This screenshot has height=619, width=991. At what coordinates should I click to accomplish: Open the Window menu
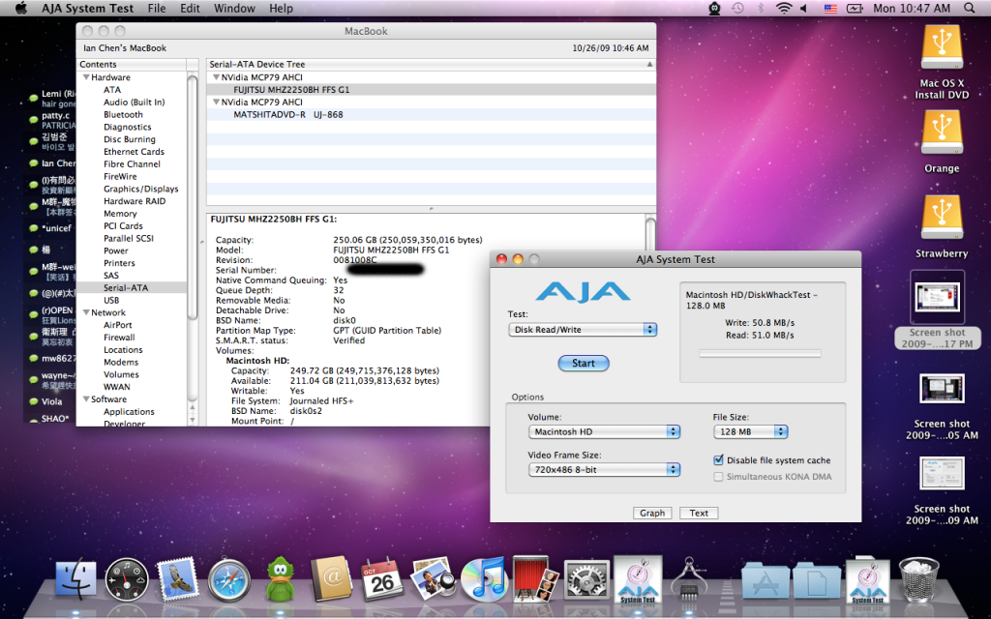click(x=234, y=8)
